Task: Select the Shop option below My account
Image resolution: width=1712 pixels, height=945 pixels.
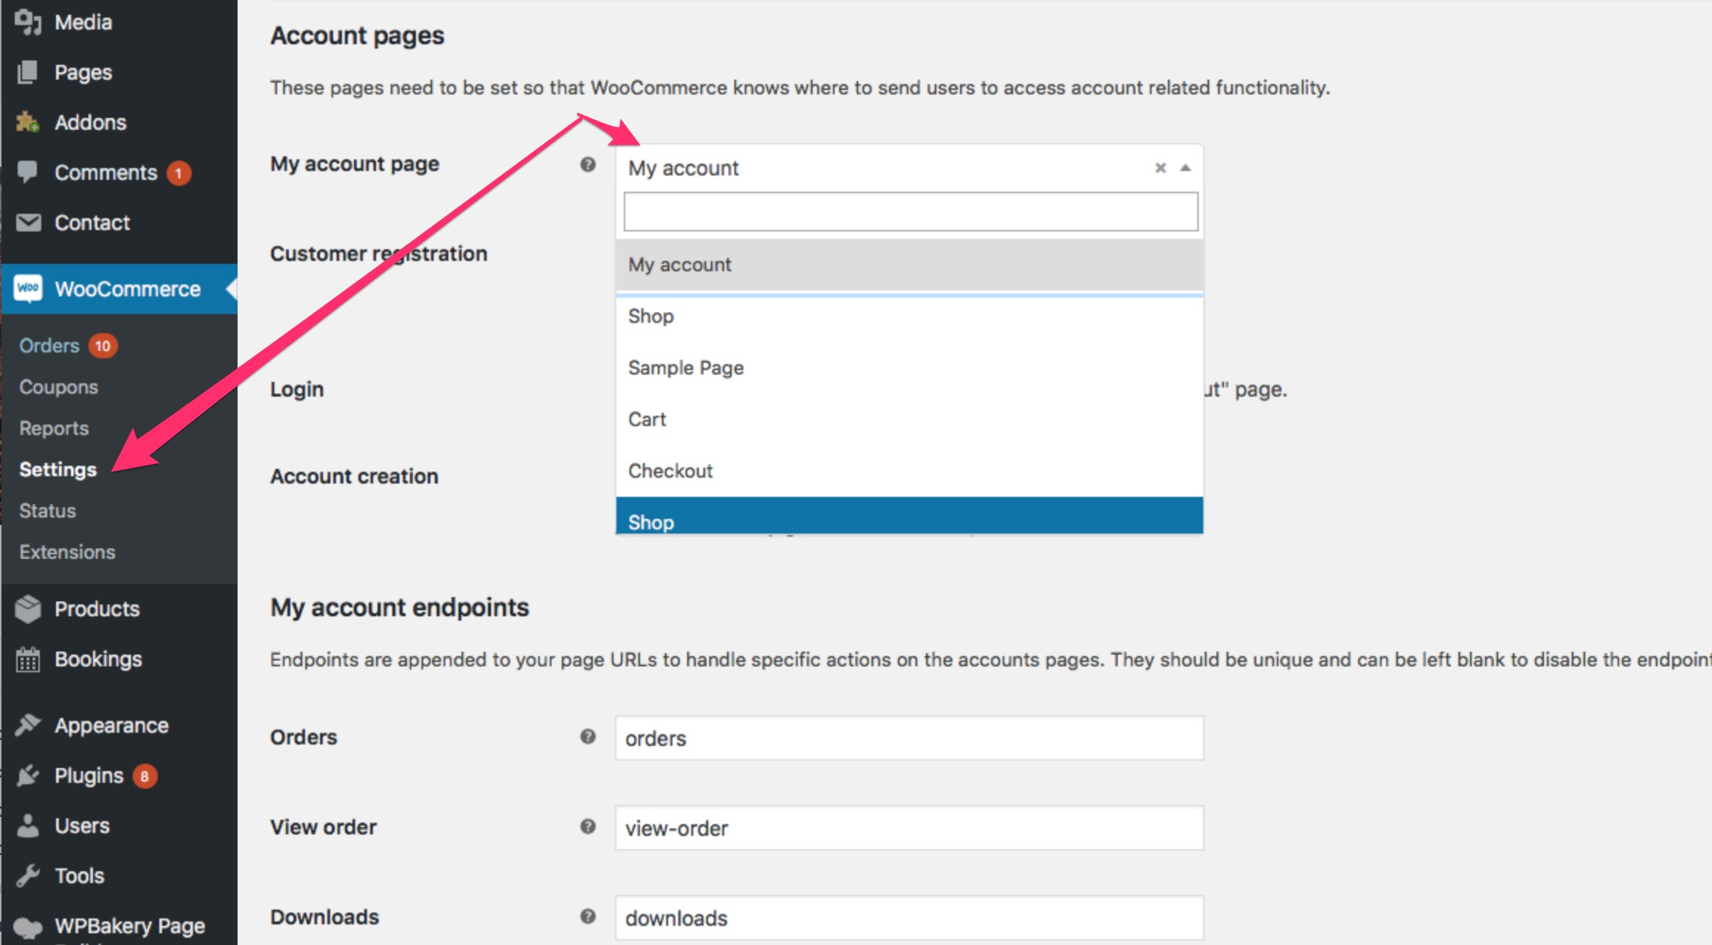Action: pyautogui.click(x=910, y=316)
